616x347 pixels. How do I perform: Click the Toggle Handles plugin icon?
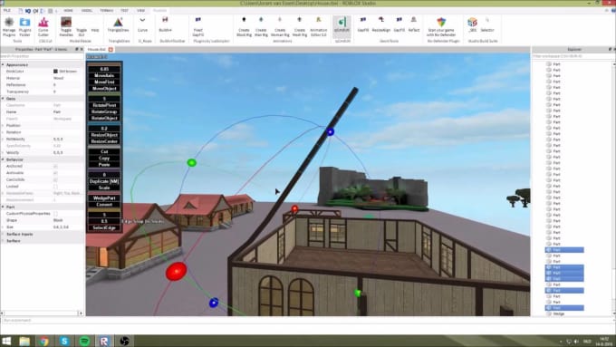point(66,26)
